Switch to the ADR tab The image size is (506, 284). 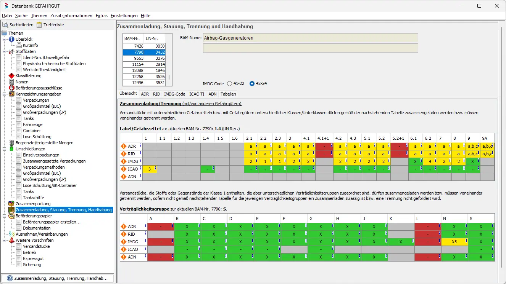click(145, 94)
